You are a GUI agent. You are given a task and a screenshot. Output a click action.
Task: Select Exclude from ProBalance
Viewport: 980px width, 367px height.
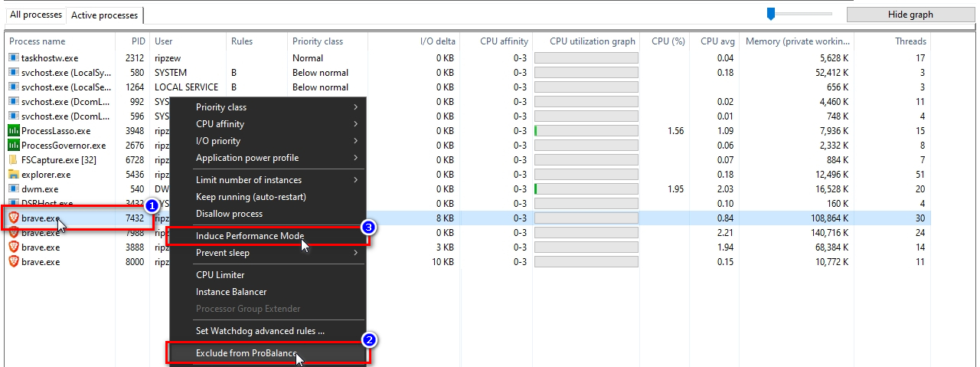266,353
